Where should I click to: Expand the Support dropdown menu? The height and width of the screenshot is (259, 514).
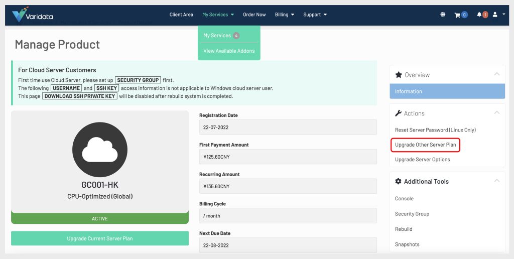(315, 15)
